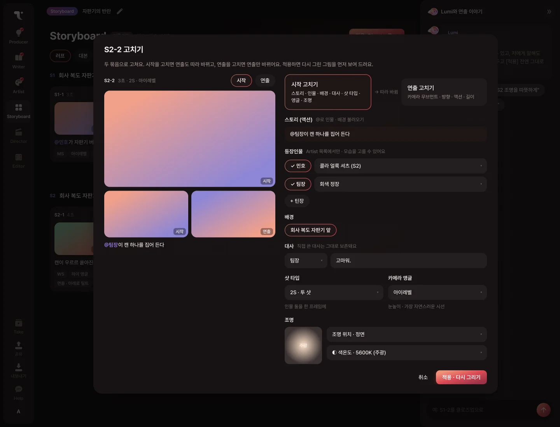Toggle the 민호 character chip
This screenshot has width=560, height=427.
[298, 166]
